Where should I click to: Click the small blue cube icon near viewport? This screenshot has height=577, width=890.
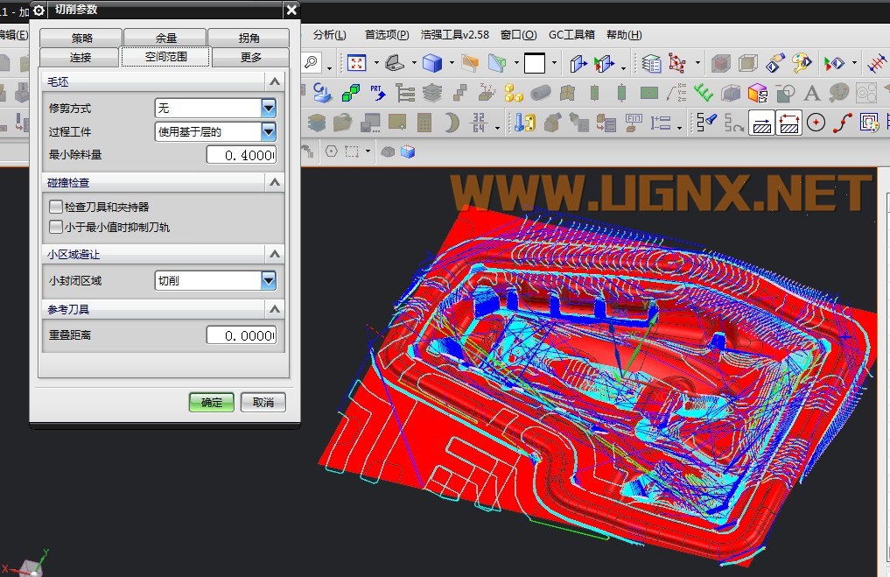[408, 151]
